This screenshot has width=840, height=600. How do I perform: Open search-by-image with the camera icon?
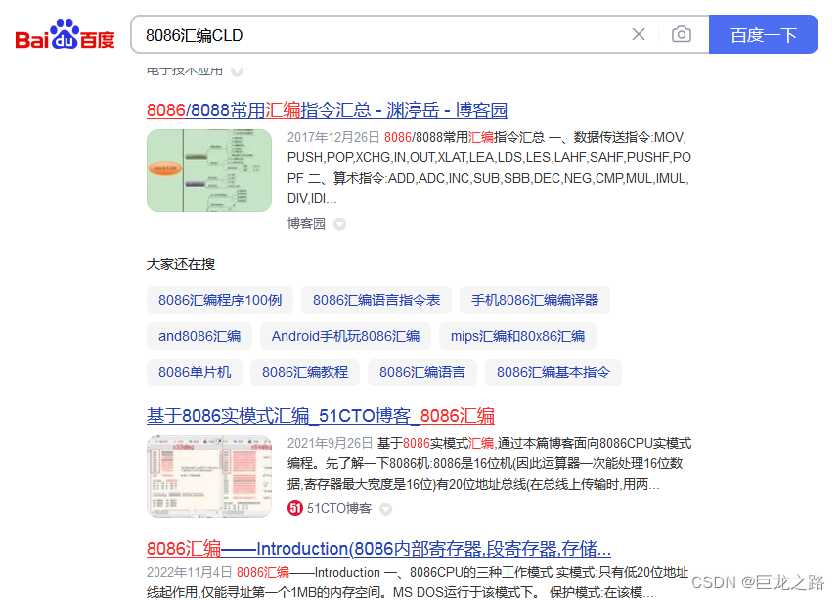click(682, 34)
